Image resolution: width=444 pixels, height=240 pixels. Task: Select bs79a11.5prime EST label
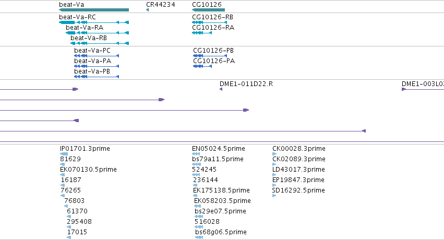tap(218, 159)
